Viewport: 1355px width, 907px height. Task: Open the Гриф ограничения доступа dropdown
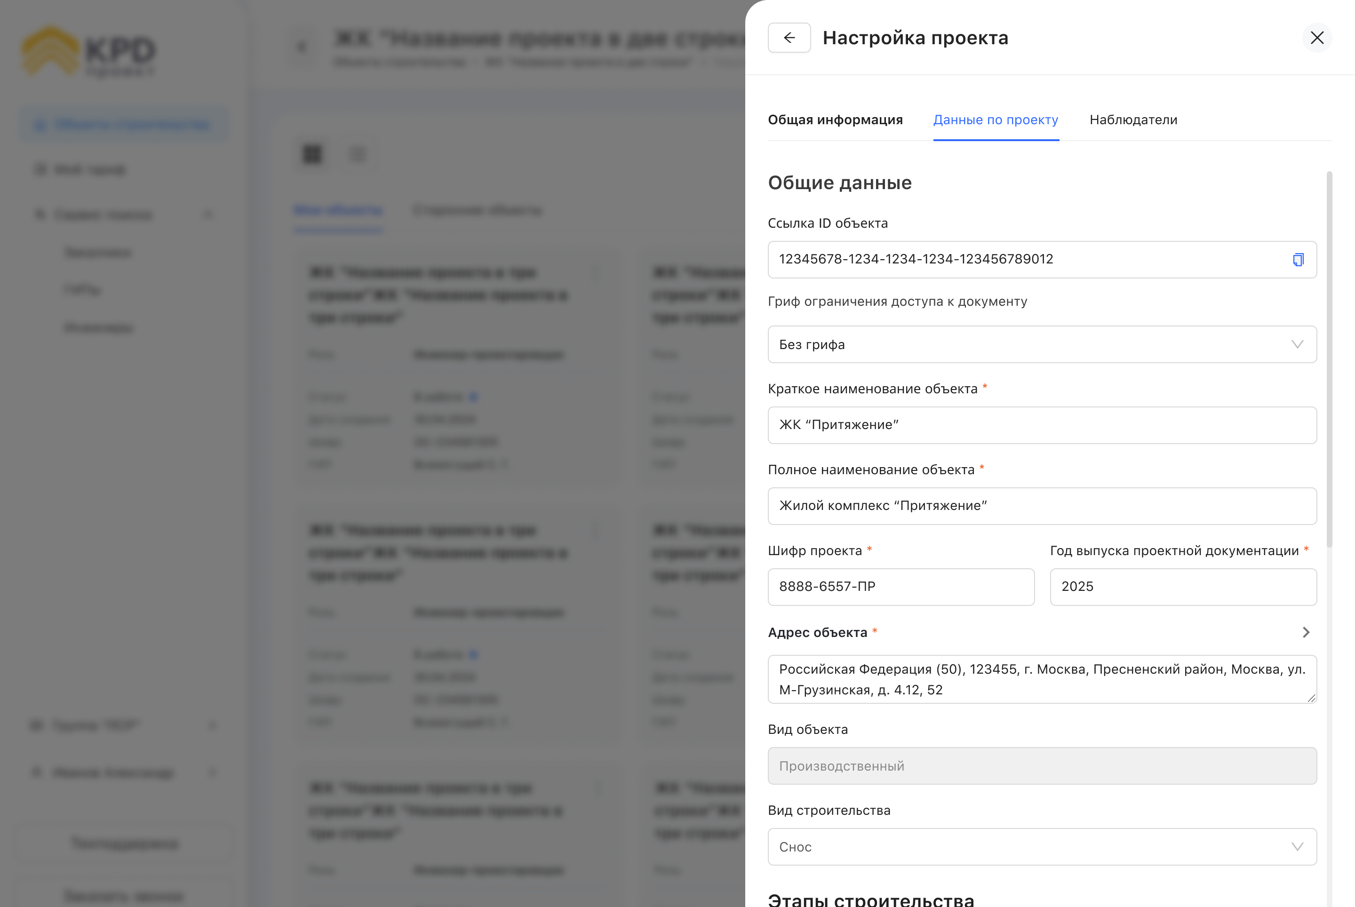[x=1042, y=344]
